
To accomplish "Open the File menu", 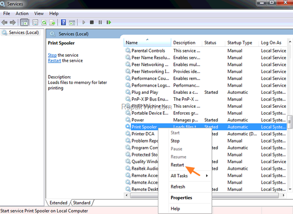I will [6, 14].
